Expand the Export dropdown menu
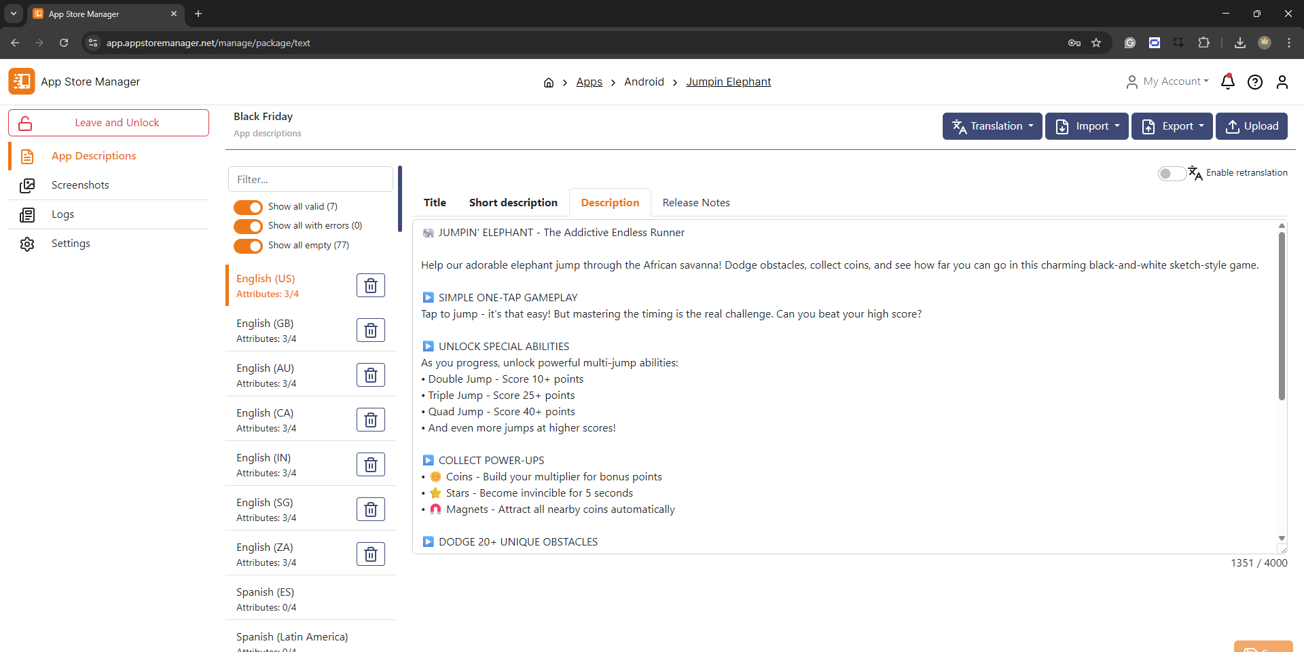 click(1172, 126)
